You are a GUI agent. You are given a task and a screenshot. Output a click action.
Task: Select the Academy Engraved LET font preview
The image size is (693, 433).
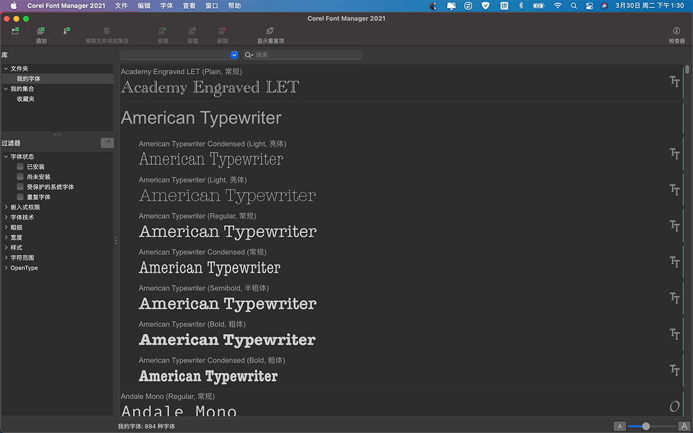point(210,87)
